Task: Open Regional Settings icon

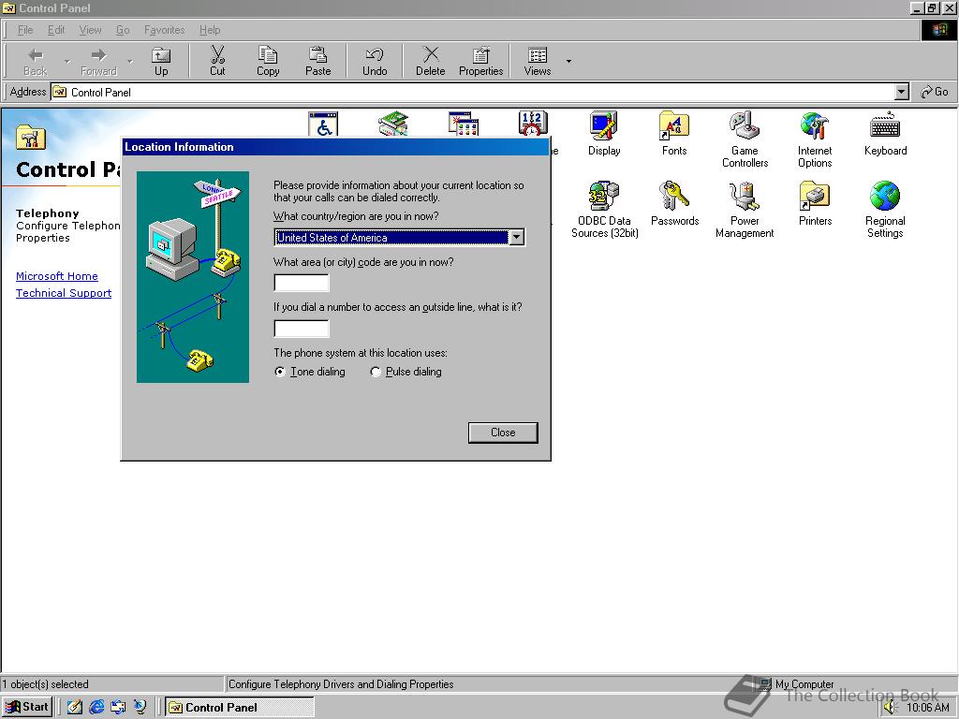Action: 884,209
